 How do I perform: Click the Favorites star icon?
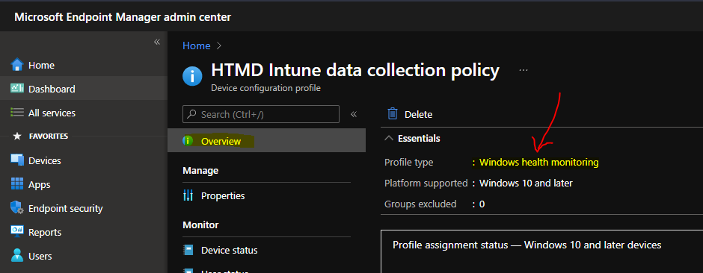tap(17, 136)
